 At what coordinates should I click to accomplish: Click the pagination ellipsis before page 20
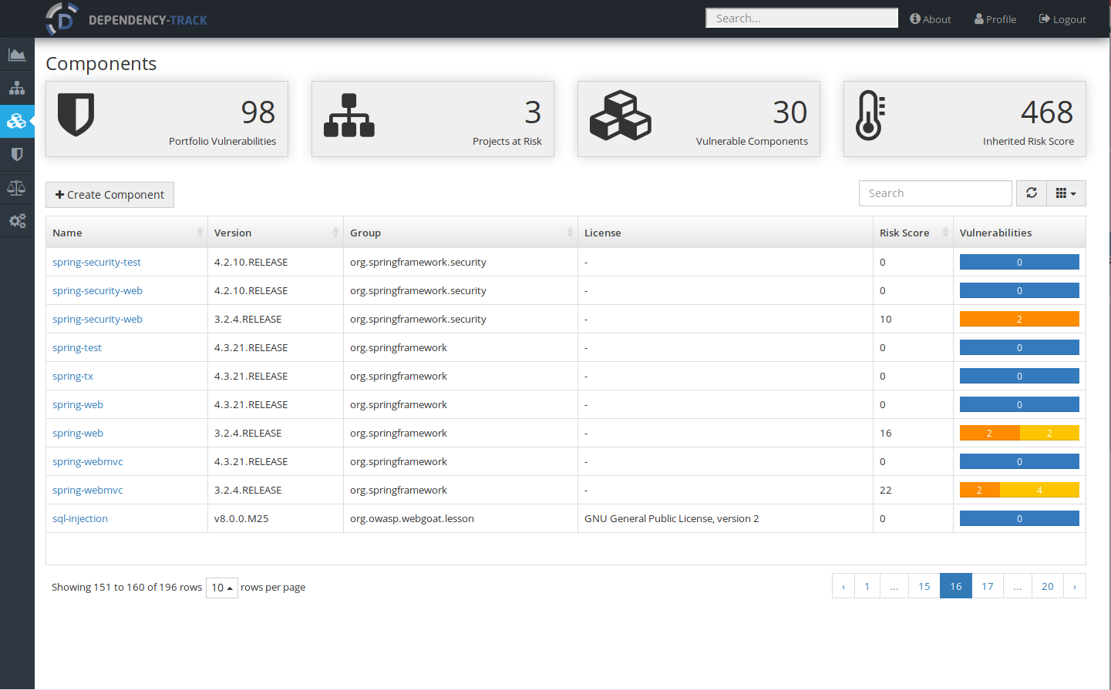tap(1018, 586)
